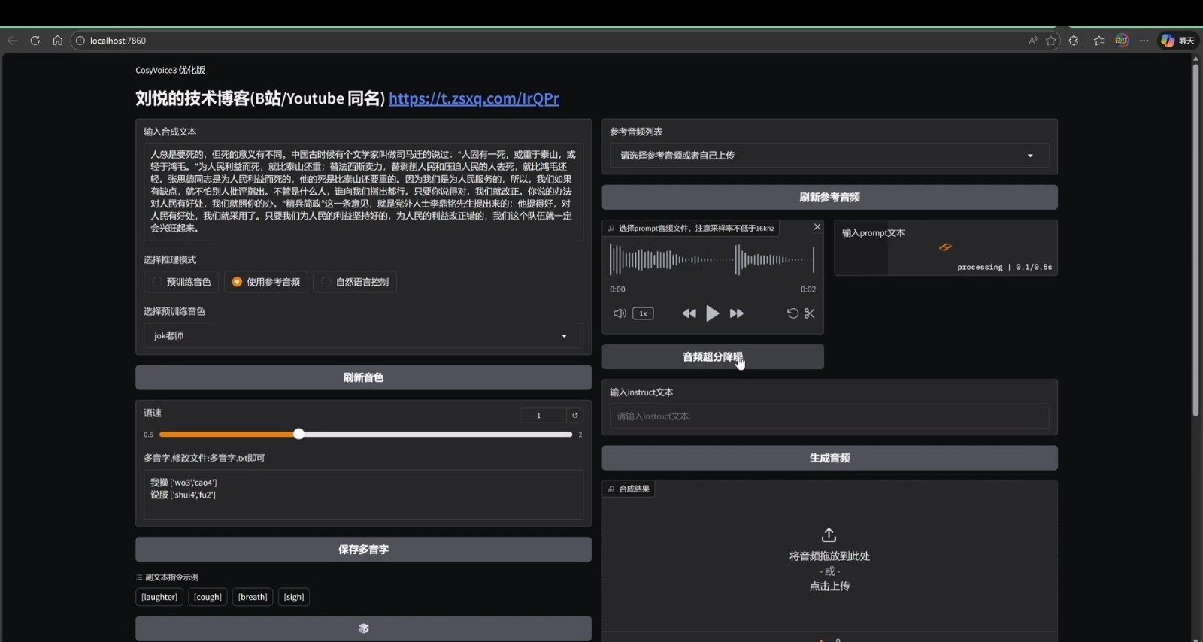The width and height of the screenshot is (1203, 642).
Task: Change 1x playback speed
Action: point(643,313)
